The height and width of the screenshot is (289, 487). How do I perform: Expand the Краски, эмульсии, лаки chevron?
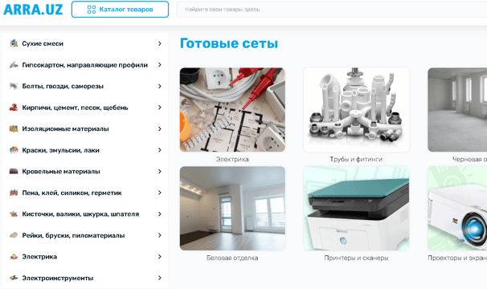coord(160,150)
